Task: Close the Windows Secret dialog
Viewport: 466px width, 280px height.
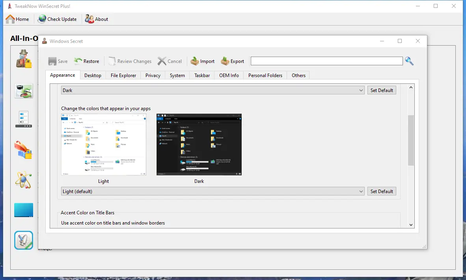Action: pyautogui.click(x=418, y=41)
